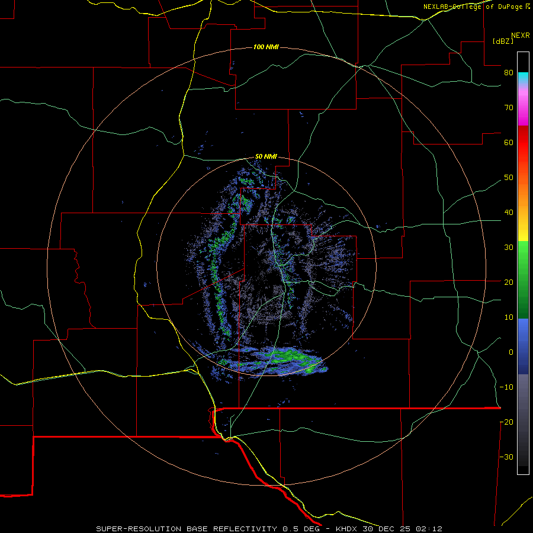Viewport: 533px width, 533px height.
Task: Click the green 20 dBZ color band
Action: pyautogui.click(x=523, y=282)
